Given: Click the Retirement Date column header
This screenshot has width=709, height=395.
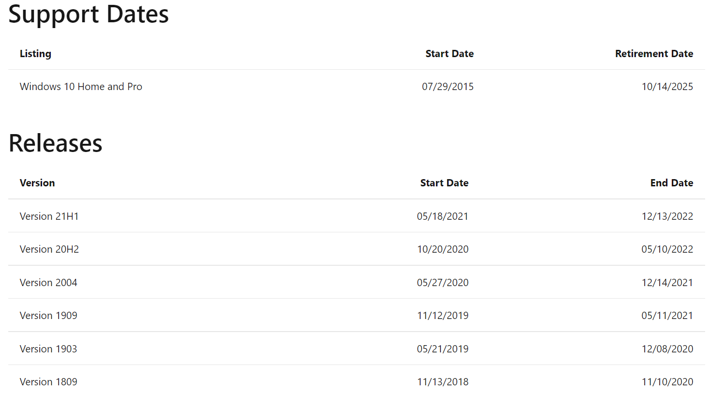Looking at the screenshot, I should point(654,54).
